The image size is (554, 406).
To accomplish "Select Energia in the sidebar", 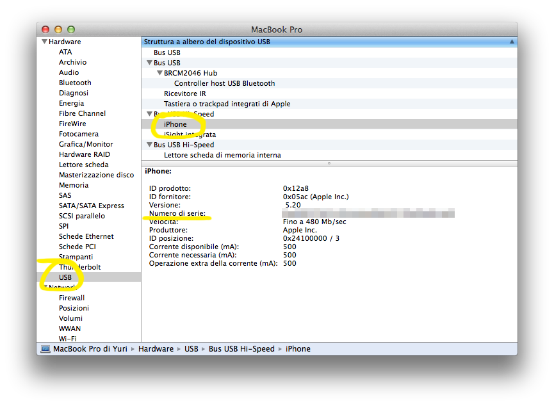I will 71,103.
